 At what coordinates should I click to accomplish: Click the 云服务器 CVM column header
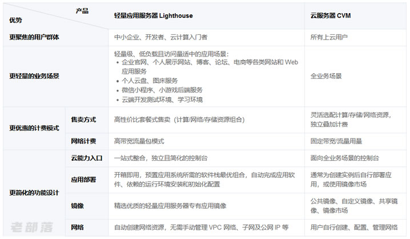tap(330, 17)
